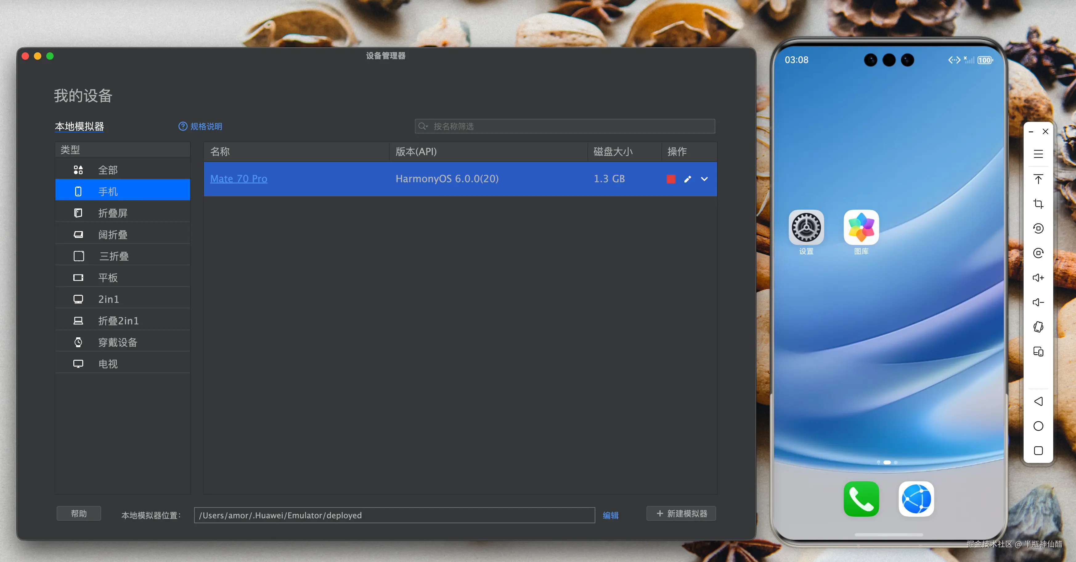Click the 新建模拟器 button
The width and height of the screenshot is (1076, 562).
click(x=681, y=514)
